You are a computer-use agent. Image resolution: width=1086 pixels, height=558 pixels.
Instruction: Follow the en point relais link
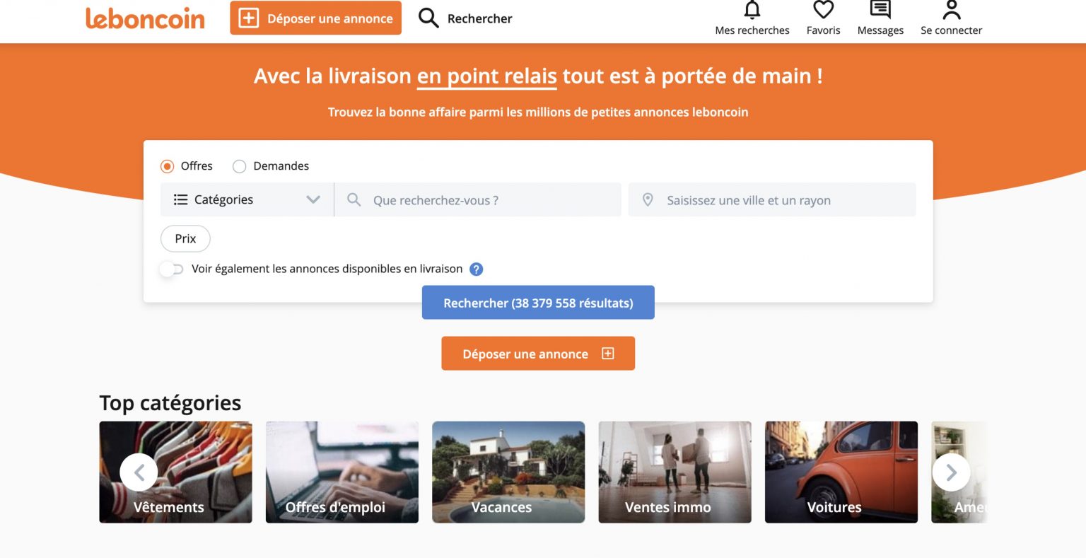point(487,76)
